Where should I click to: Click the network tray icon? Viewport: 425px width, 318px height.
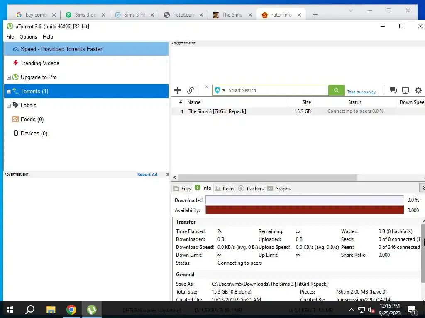(361, 310)
